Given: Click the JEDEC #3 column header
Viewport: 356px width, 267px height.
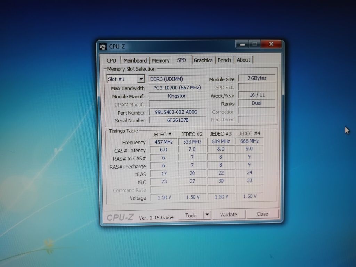Looking at the screenshot, I should click(x=221, y=134).
